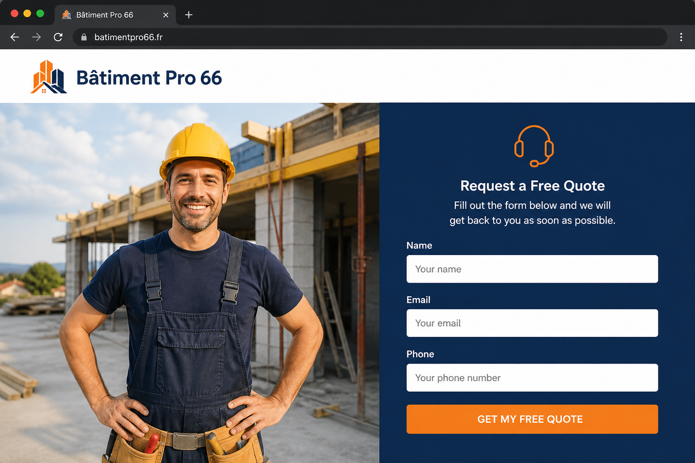Select the Bâtiment Pro 66 browser tab
This screenshot has height=463, width=695.
pos(115,15)
